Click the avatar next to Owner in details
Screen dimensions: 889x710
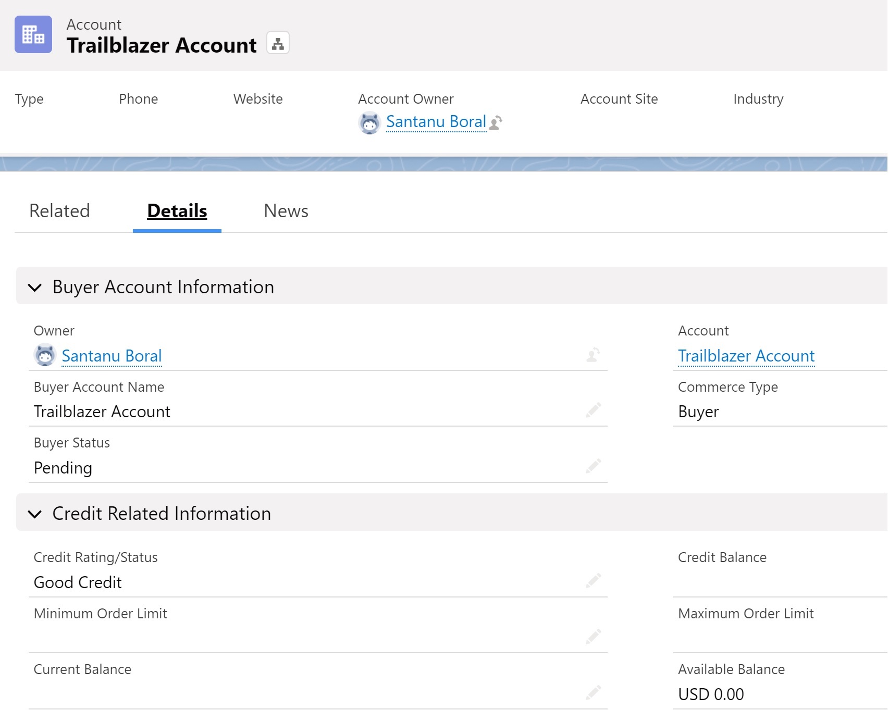click(45, 355)
